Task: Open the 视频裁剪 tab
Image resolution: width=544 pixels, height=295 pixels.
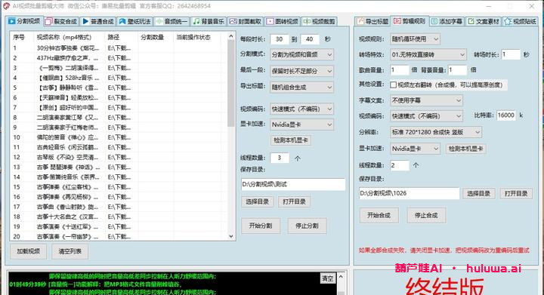Action: click(x=320, y=21)
